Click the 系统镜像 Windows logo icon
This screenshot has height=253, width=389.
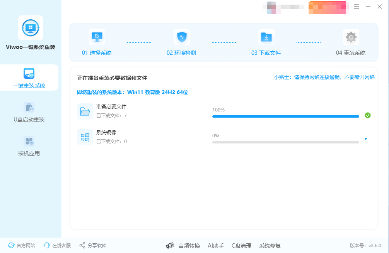pos(85,137)
